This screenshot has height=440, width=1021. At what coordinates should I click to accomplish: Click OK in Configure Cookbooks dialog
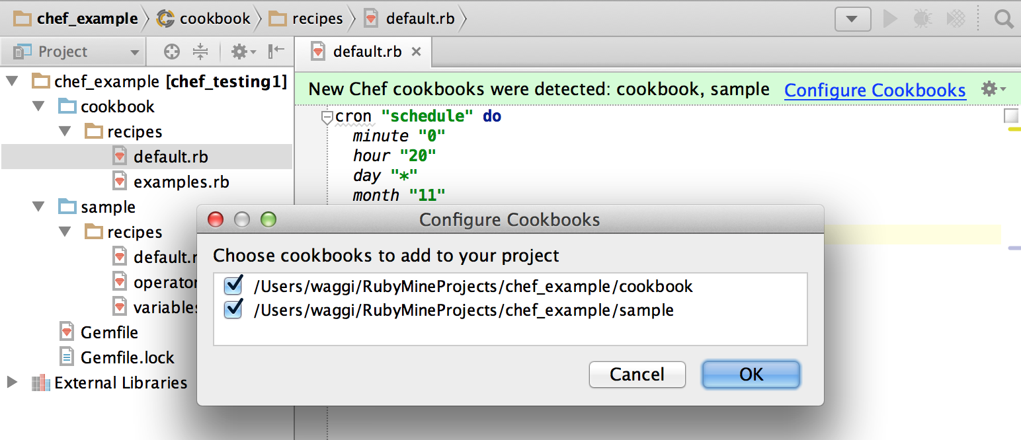[x=751, y=375]
